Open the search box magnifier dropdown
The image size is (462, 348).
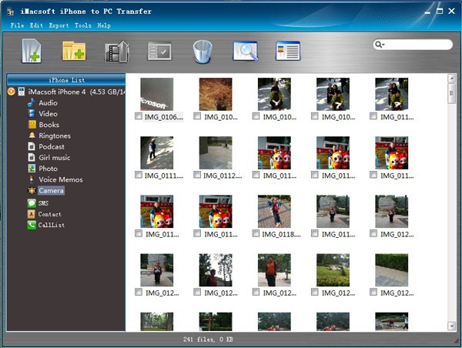[x=380, y=45]
